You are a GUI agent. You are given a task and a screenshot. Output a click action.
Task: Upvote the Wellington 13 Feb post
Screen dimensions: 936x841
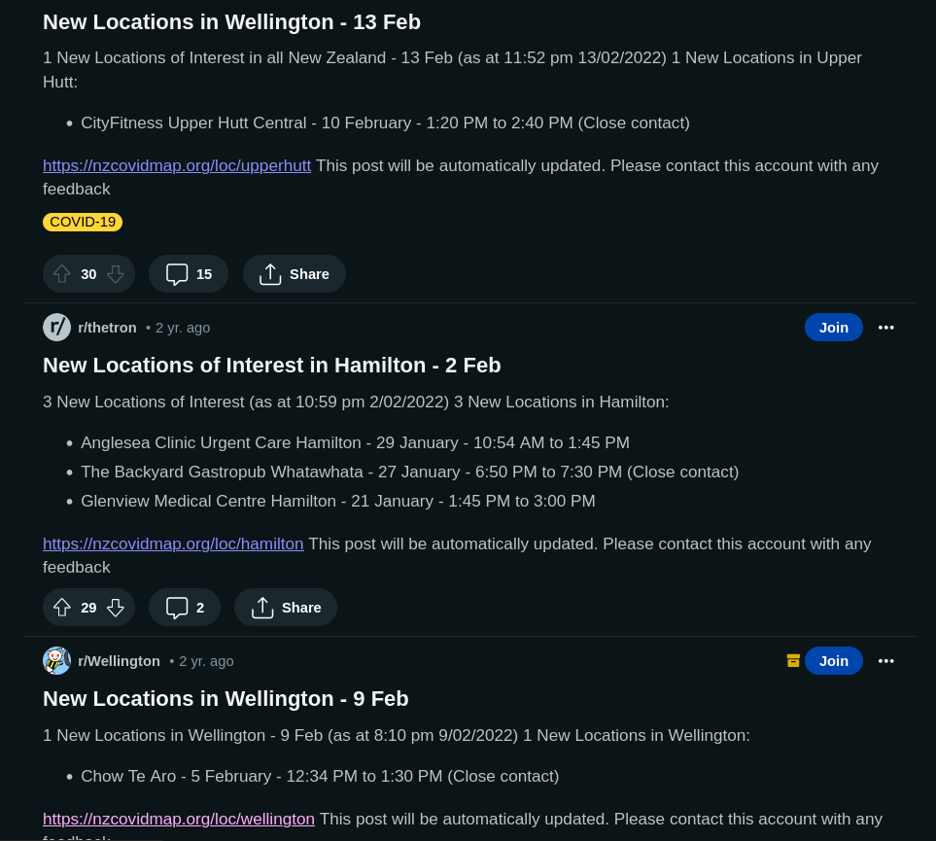coord(62,274)
